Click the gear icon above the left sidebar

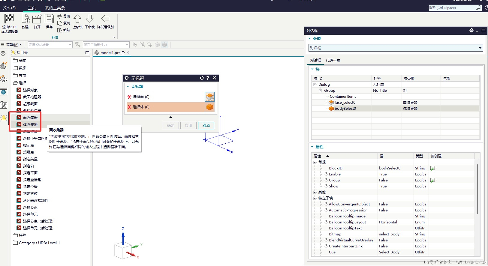3,53
